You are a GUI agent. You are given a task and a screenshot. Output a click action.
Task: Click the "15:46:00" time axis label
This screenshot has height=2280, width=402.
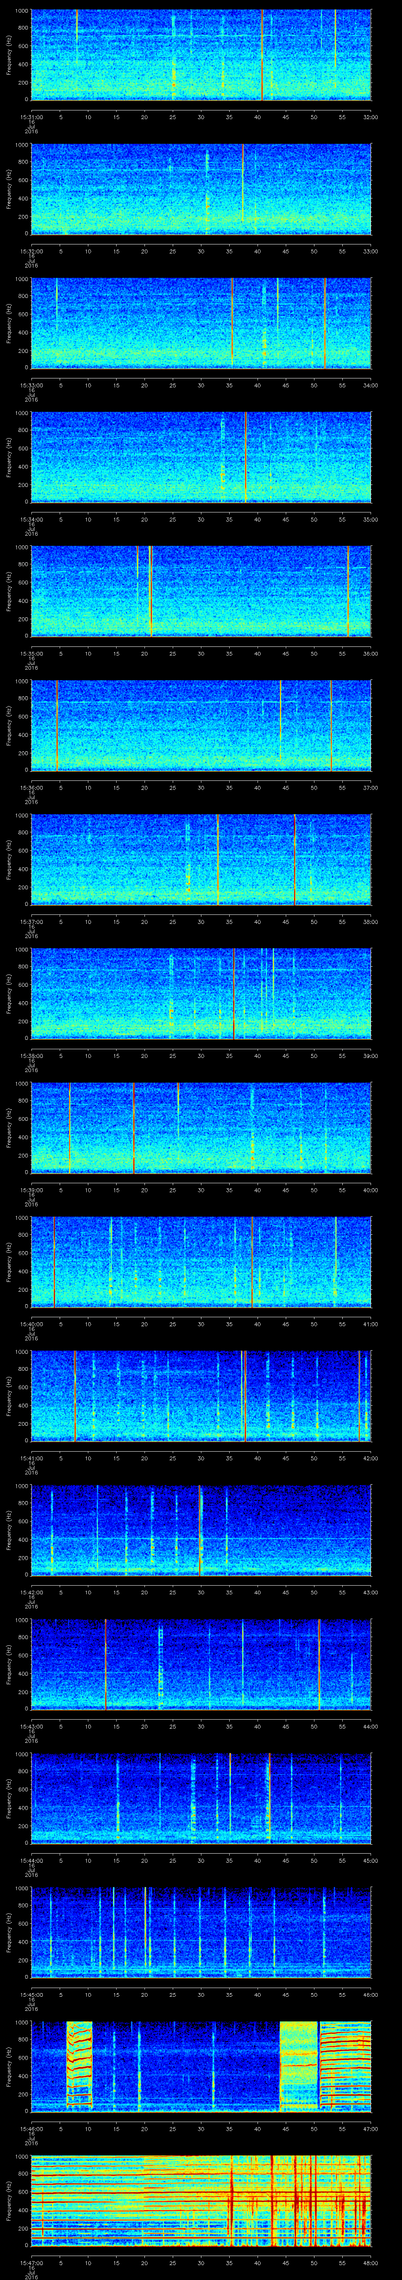[32, 2129]
